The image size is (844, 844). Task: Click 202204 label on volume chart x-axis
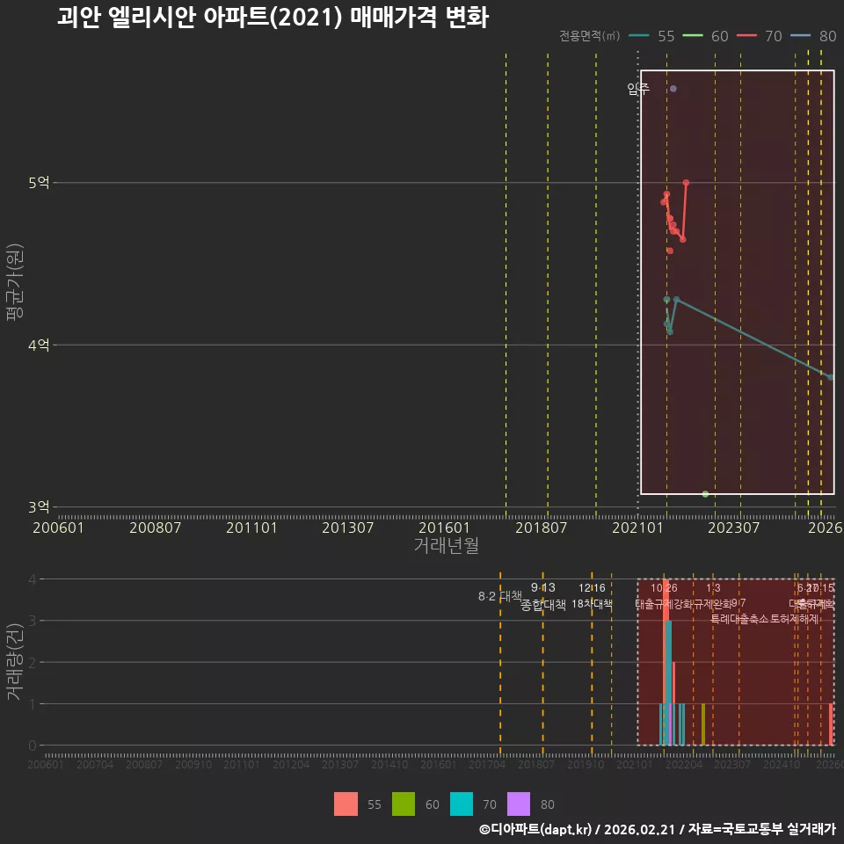pos(684,764)
